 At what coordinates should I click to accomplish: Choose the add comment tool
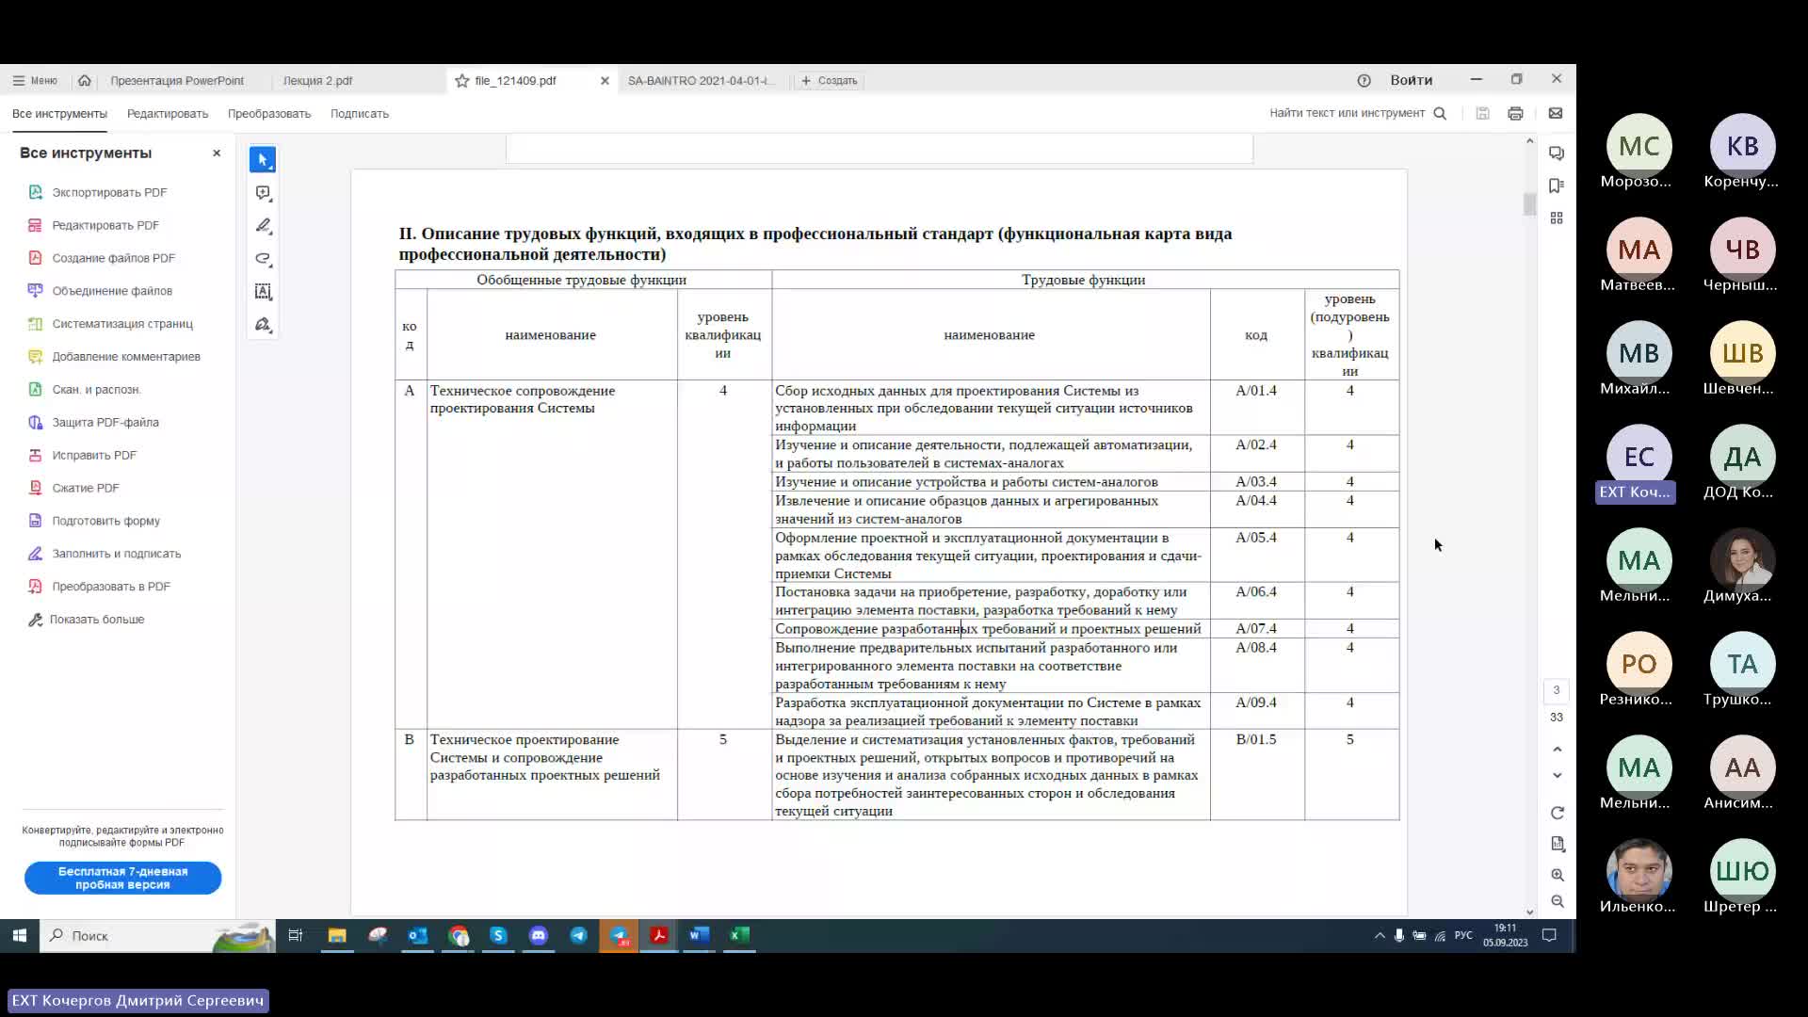pos(263,193)
